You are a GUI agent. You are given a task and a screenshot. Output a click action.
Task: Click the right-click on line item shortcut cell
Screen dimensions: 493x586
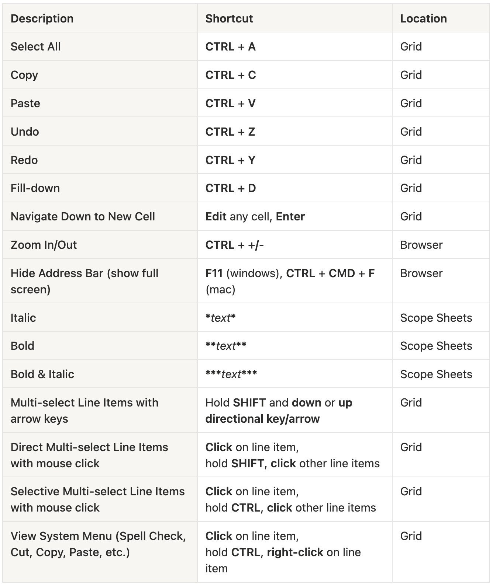[x=294, y=552]
